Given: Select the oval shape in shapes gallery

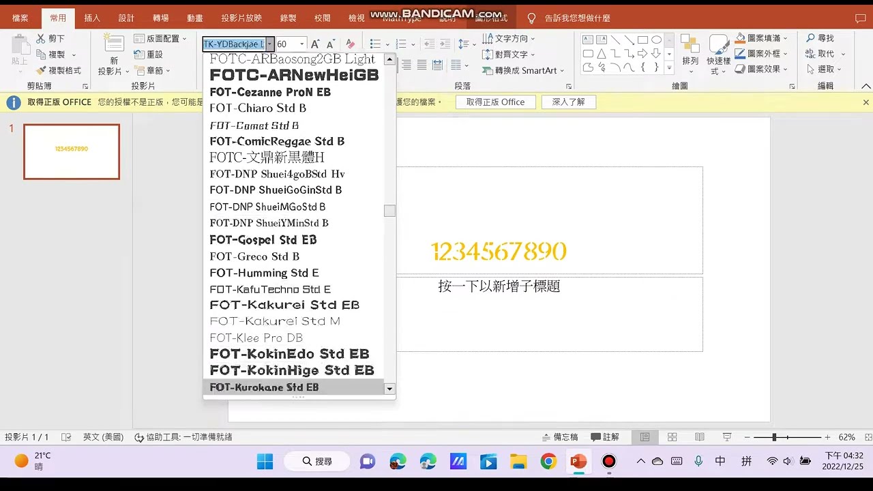Looking at the screenshot, I should coord(656,40).
